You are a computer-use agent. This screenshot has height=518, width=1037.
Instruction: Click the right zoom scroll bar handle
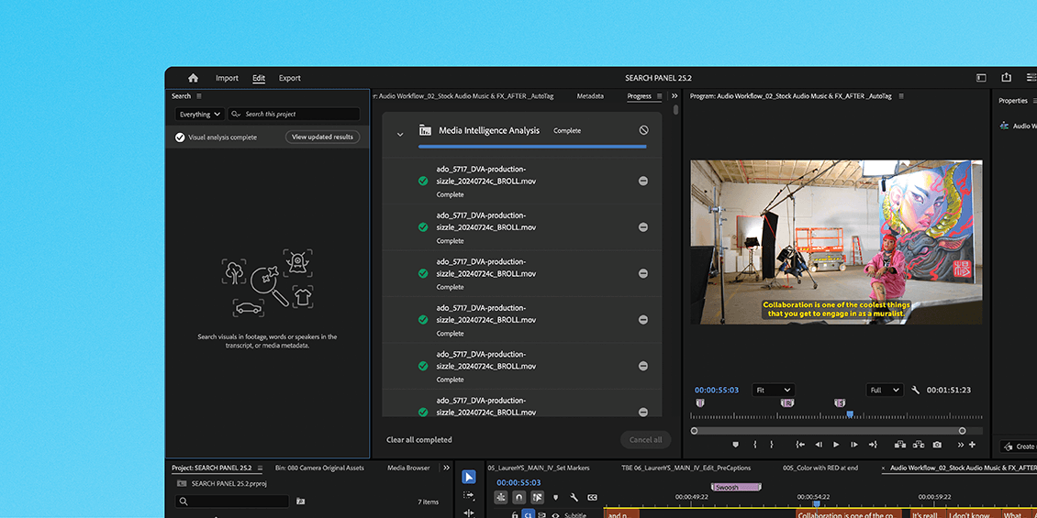(963, 431)
